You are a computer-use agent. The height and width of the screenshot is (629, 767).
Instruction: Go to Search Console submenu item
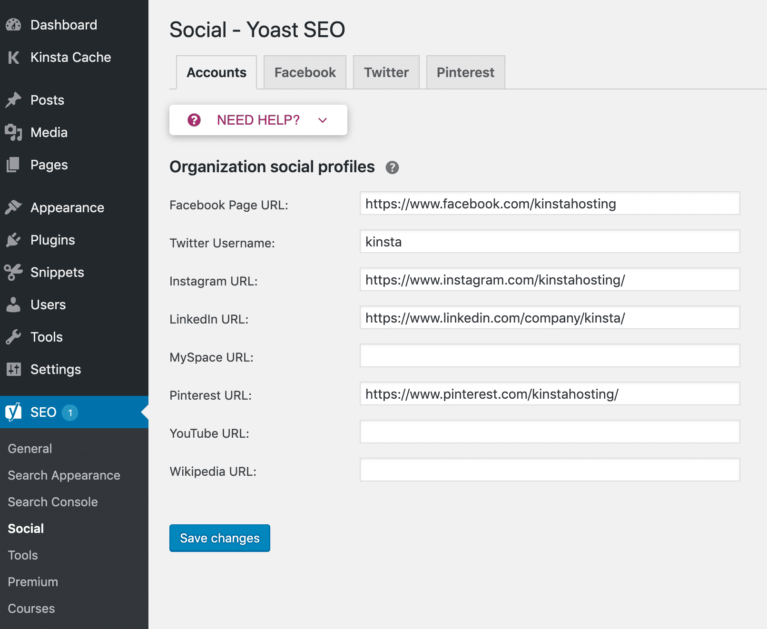53,502
